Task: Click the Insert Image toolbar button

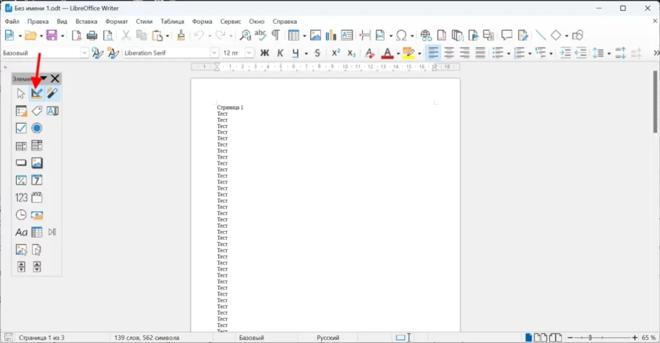Action: click(x=315, y=35)
